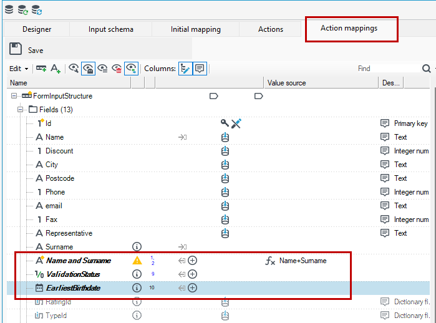The width and height of the screenshot is (436, 323).
Task: Click the left arrow on EarliestBirthdate row
Action: [x=182, y=288]
